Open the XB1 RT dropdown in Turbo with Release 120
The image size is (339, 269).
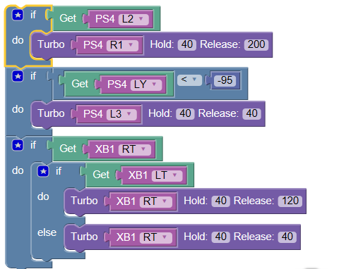(x=156, y=201)
